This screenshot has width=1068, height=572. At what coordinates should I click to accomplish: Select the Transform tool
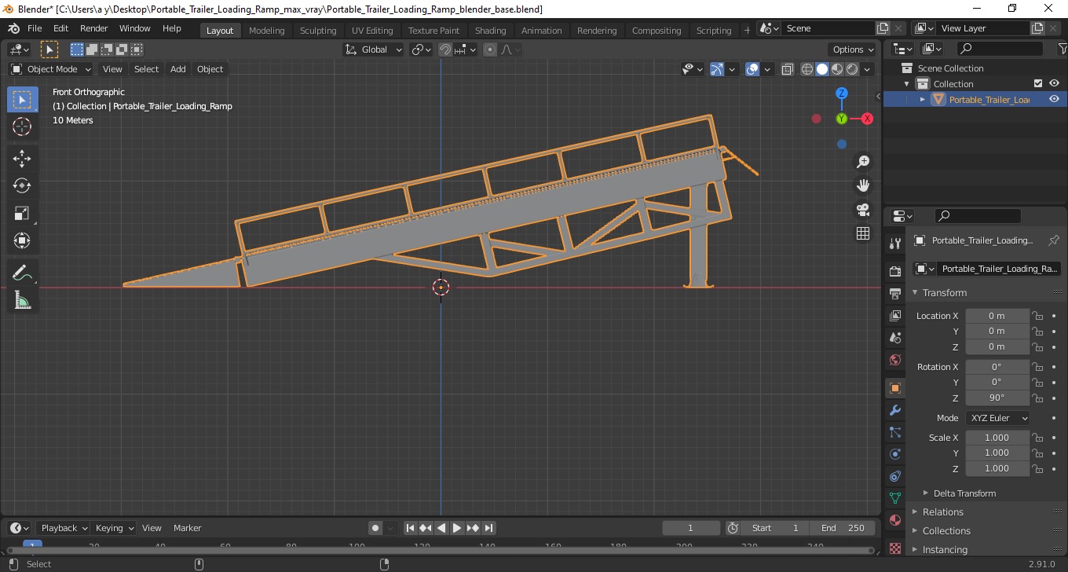(22, 240)
